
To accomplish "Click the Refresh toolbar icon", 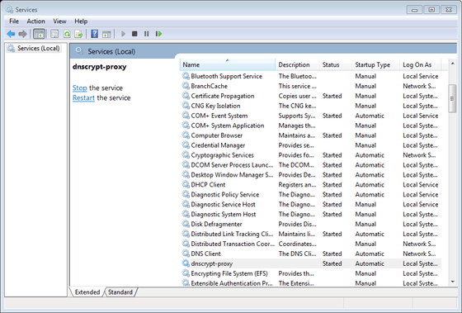I will click(x=67, y=34).
